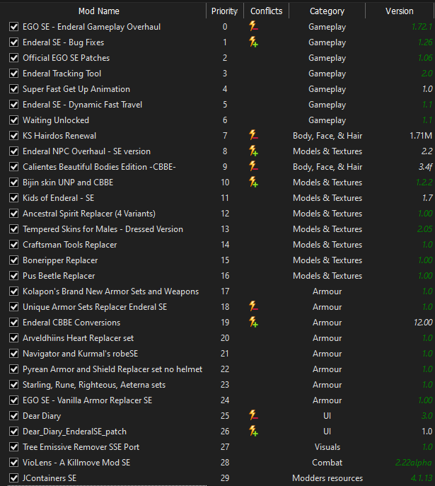Click version 2.05 of Tempered Skins for Males
435x486 pixels.
[x=425, y=229]
